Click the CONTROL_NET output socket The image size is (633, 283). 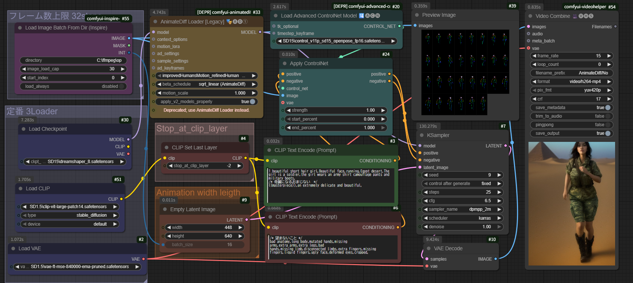point(399,26)
